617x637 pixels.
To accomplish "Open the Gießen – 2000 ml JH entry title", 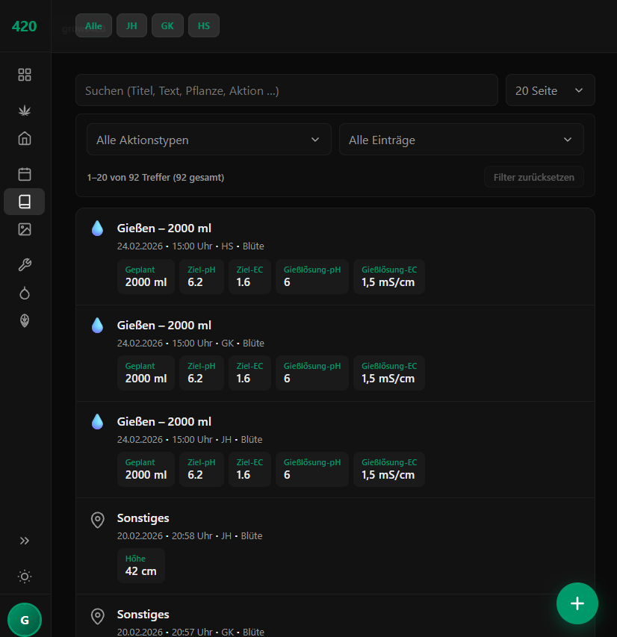I will click(x=164, y=422).
